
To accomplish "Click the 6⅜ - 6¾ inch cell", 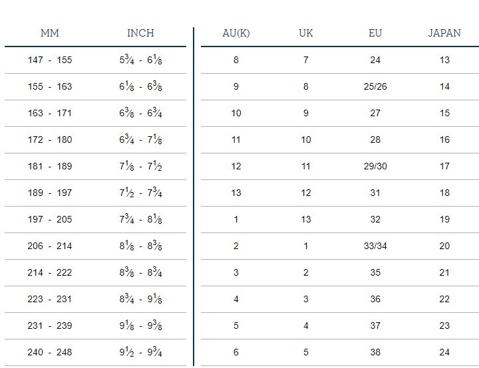I will [140, 113].
